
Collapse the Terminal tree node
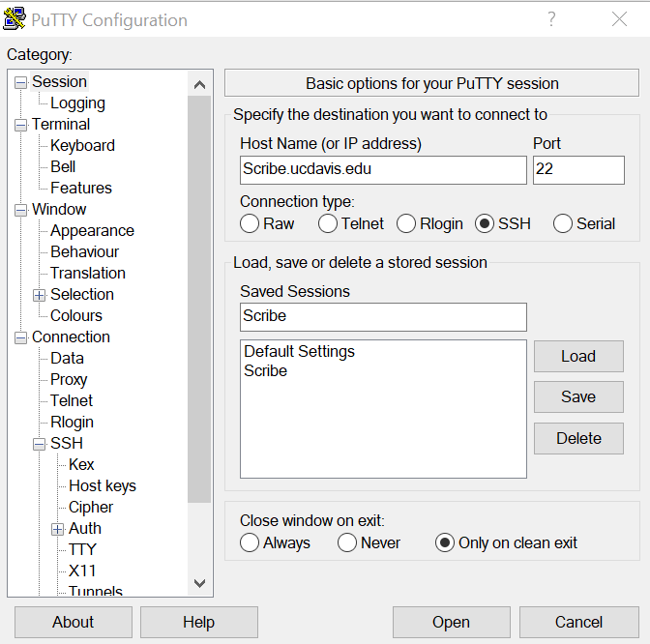tap(20, 125)
